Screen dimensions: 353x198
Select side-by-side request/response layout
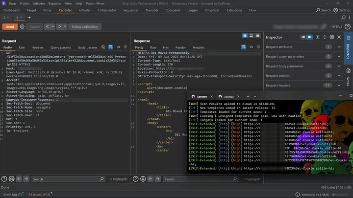tap(245, 36)
